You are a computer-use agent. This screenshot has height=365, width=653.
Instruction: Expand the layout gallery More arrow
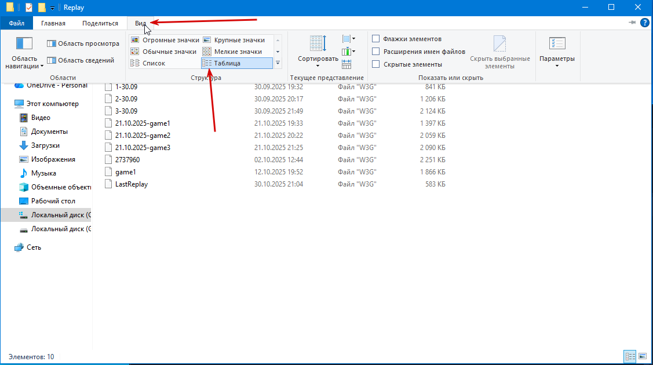(278, 63)
